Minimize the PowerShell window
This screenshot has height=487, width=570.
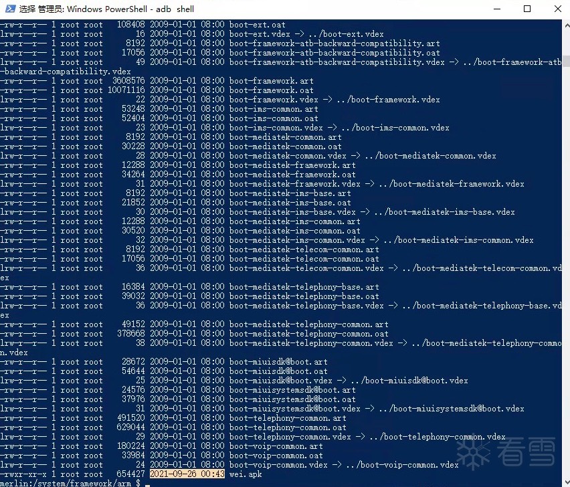[x=497, y=9]
